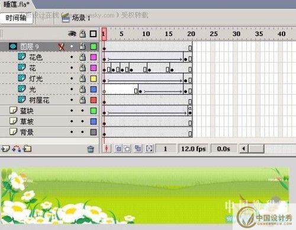Click green outline swatch of 图层 9
Image resolution: width=296 pixels, height=230 pixels.
[x=94, y=47]
